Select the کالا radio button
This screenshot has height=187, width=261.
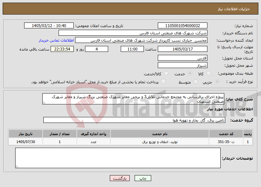[x=208, y=73]
